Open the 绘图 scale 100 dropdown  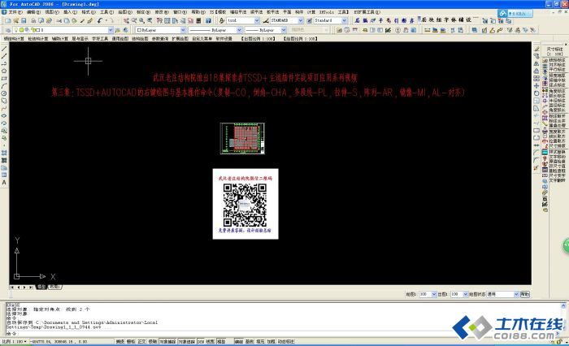[x=434, y=294]
